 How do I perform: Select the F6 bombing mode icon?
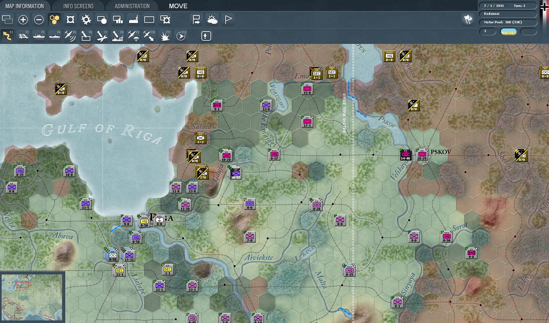[86, 36]
